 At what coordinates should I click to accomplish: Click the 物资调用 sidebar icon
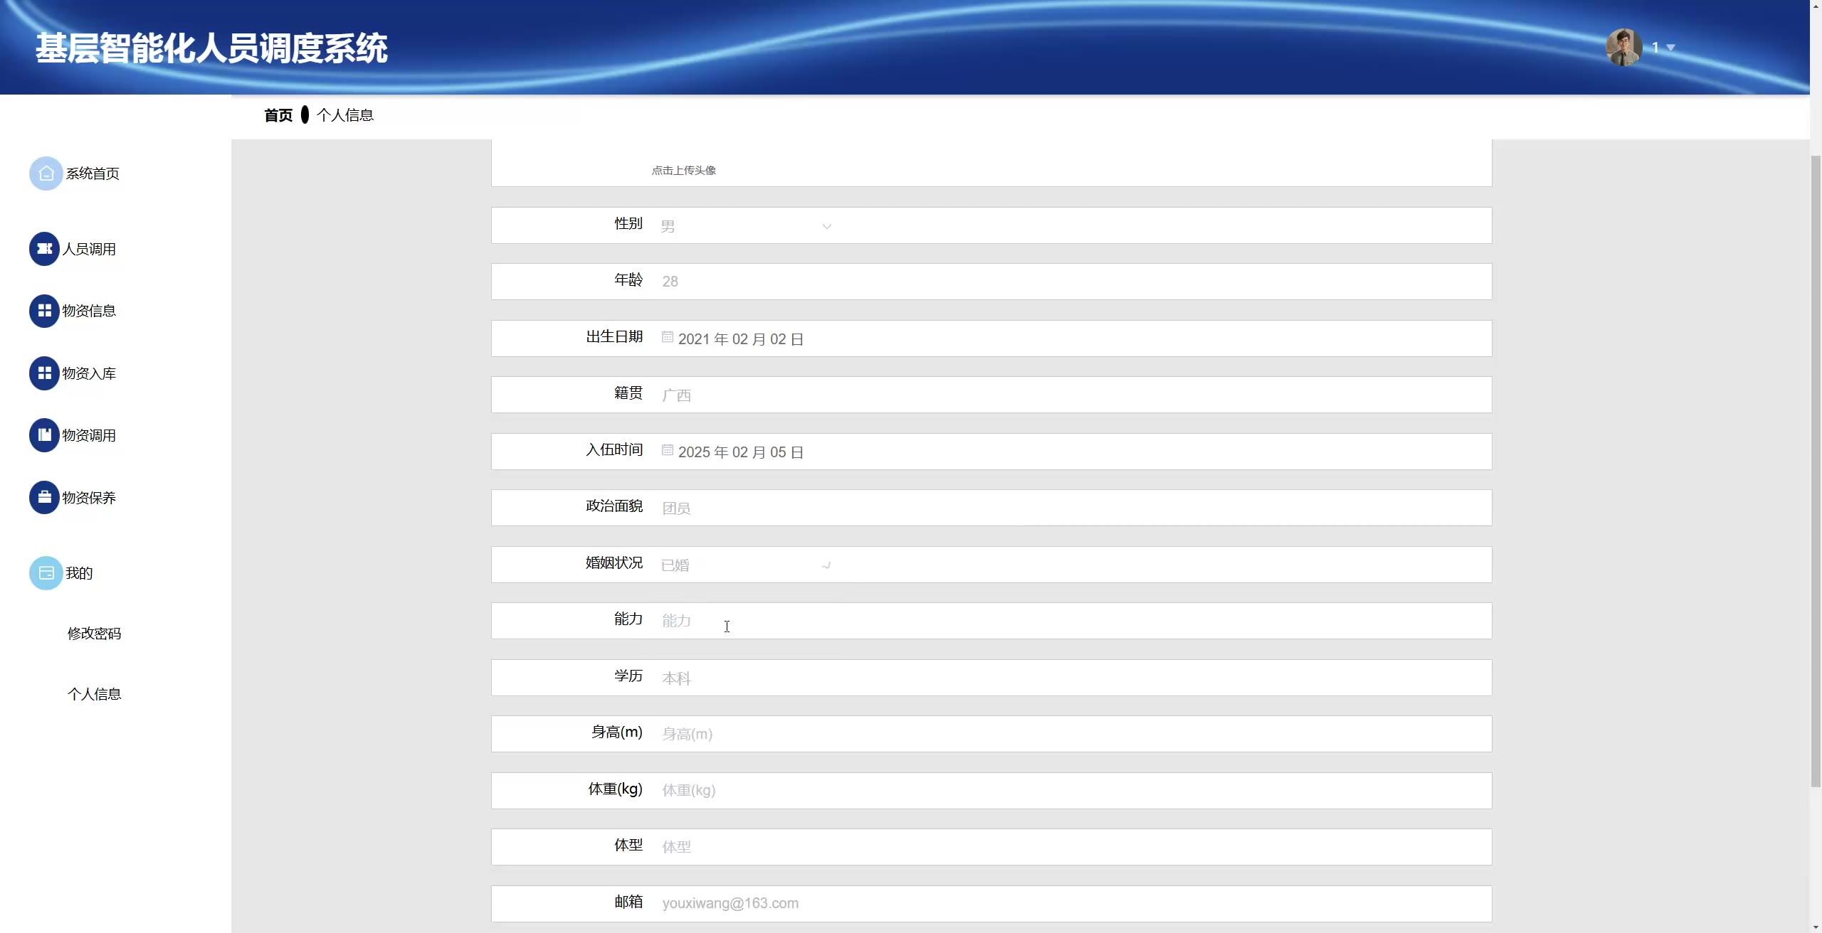pyautogui.click(x=44, y=435)
